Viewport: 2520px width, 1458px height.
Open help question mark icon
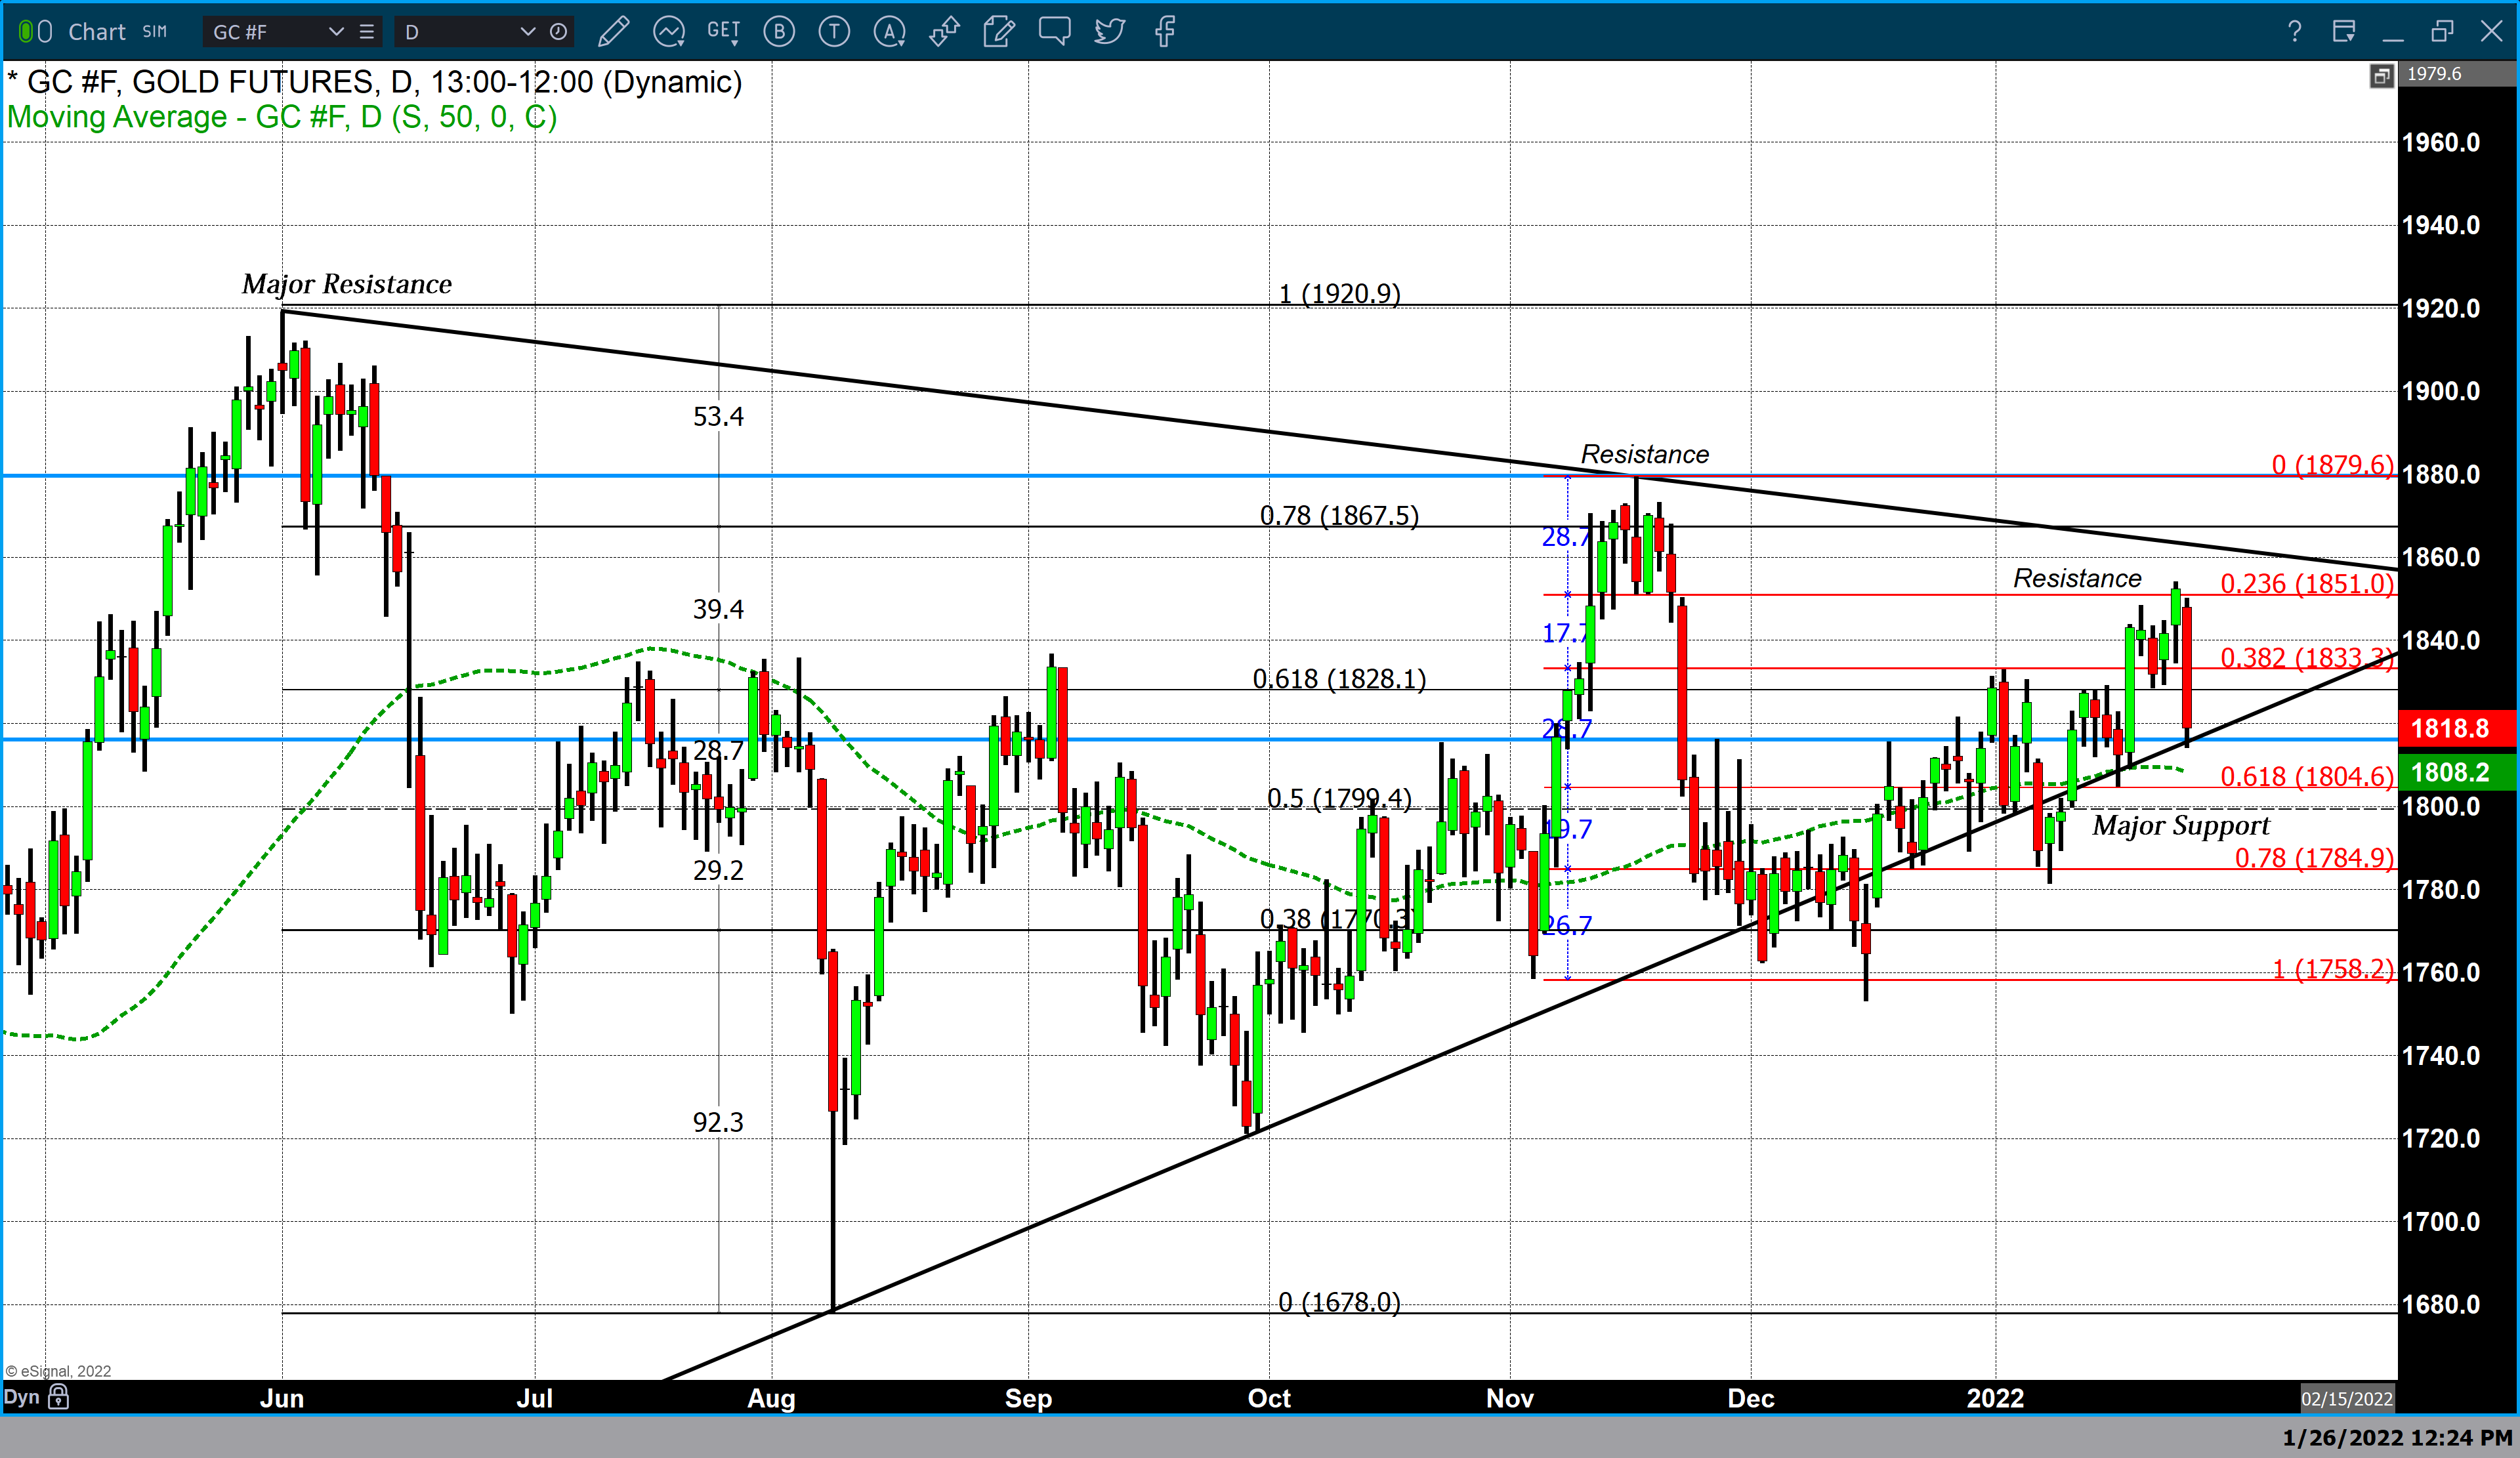[2295, 32]
